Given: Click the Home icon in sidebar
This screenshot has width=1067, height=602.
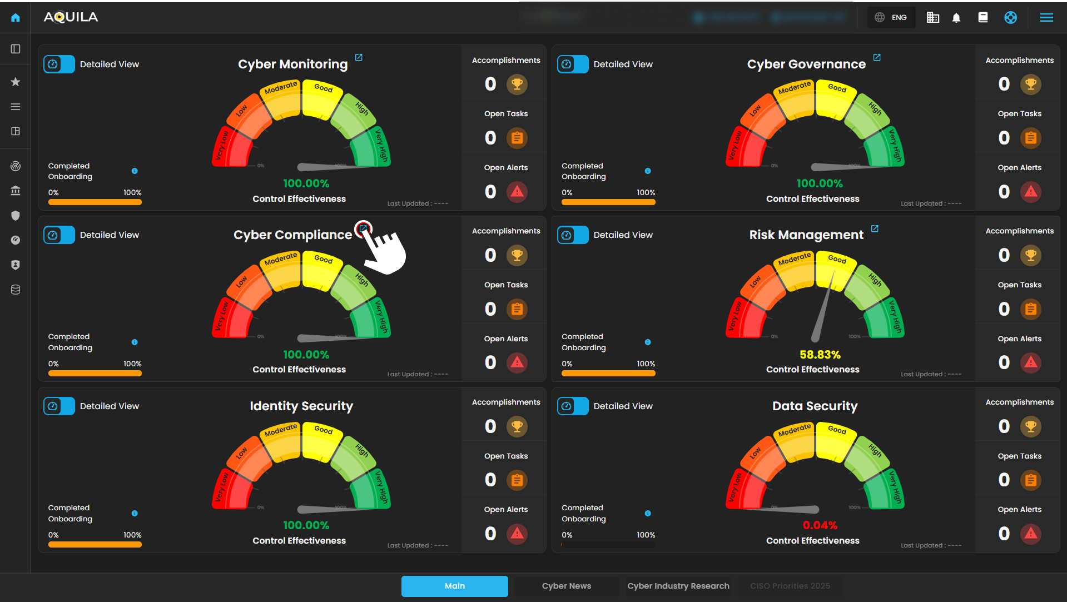Looking at the screenshot, I should (x=16, y=17).
